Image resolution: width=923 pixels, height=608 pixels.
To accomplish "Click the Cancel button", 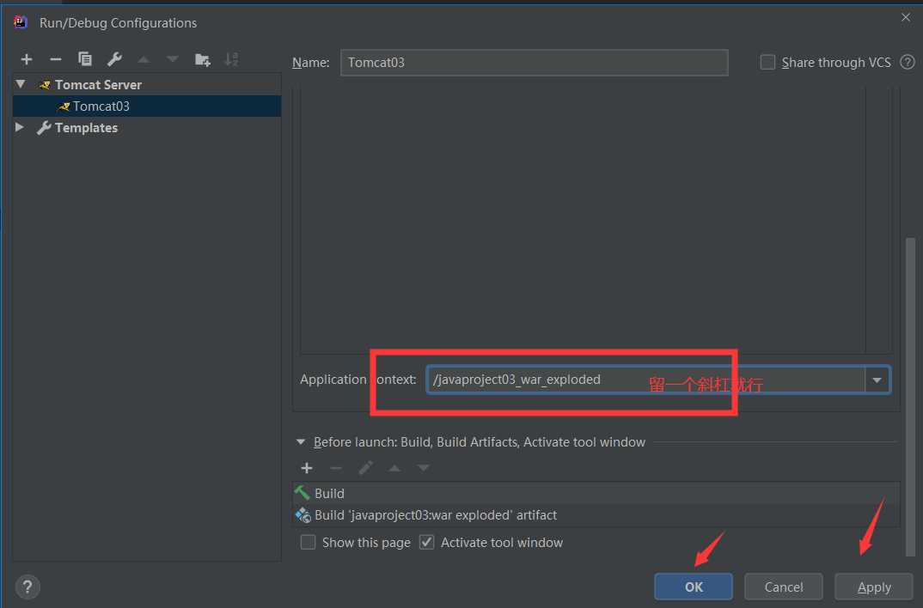I will [784, 587].
